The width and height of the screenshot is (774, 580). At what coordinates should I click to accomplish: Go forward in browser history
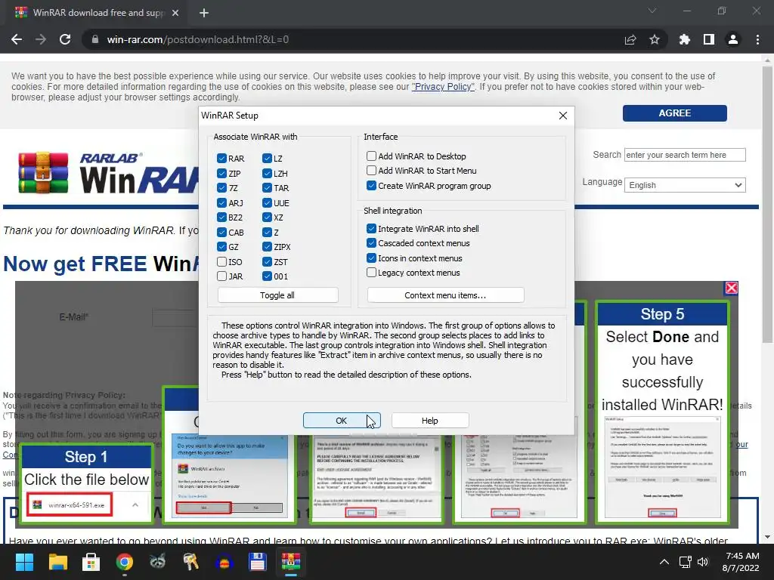click(x=41, y=39)
